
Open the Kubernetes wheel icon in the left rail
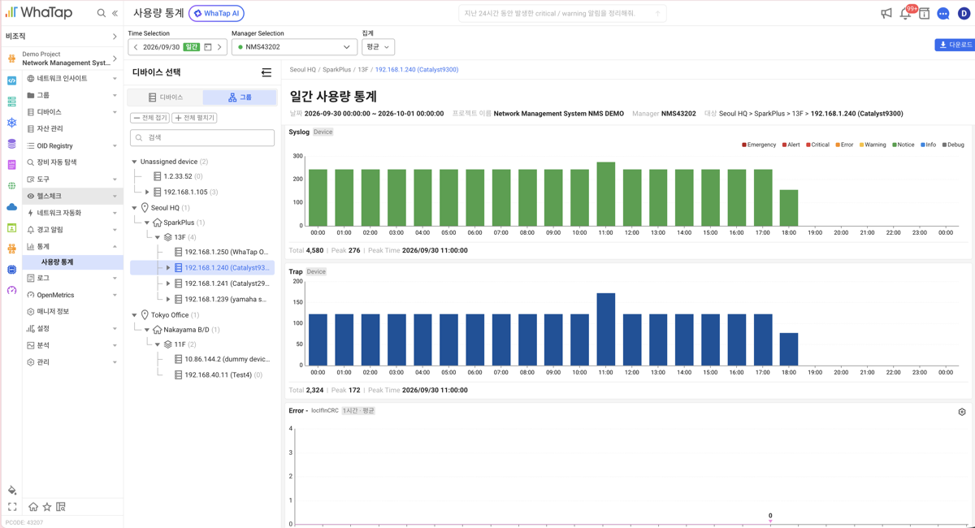pos(11,123)
